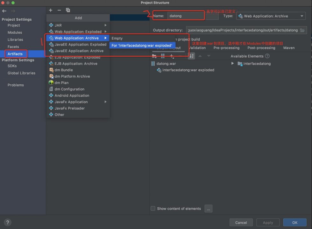
Task: Choose JAR from the Add menu
Action: (x=78, y=25)
